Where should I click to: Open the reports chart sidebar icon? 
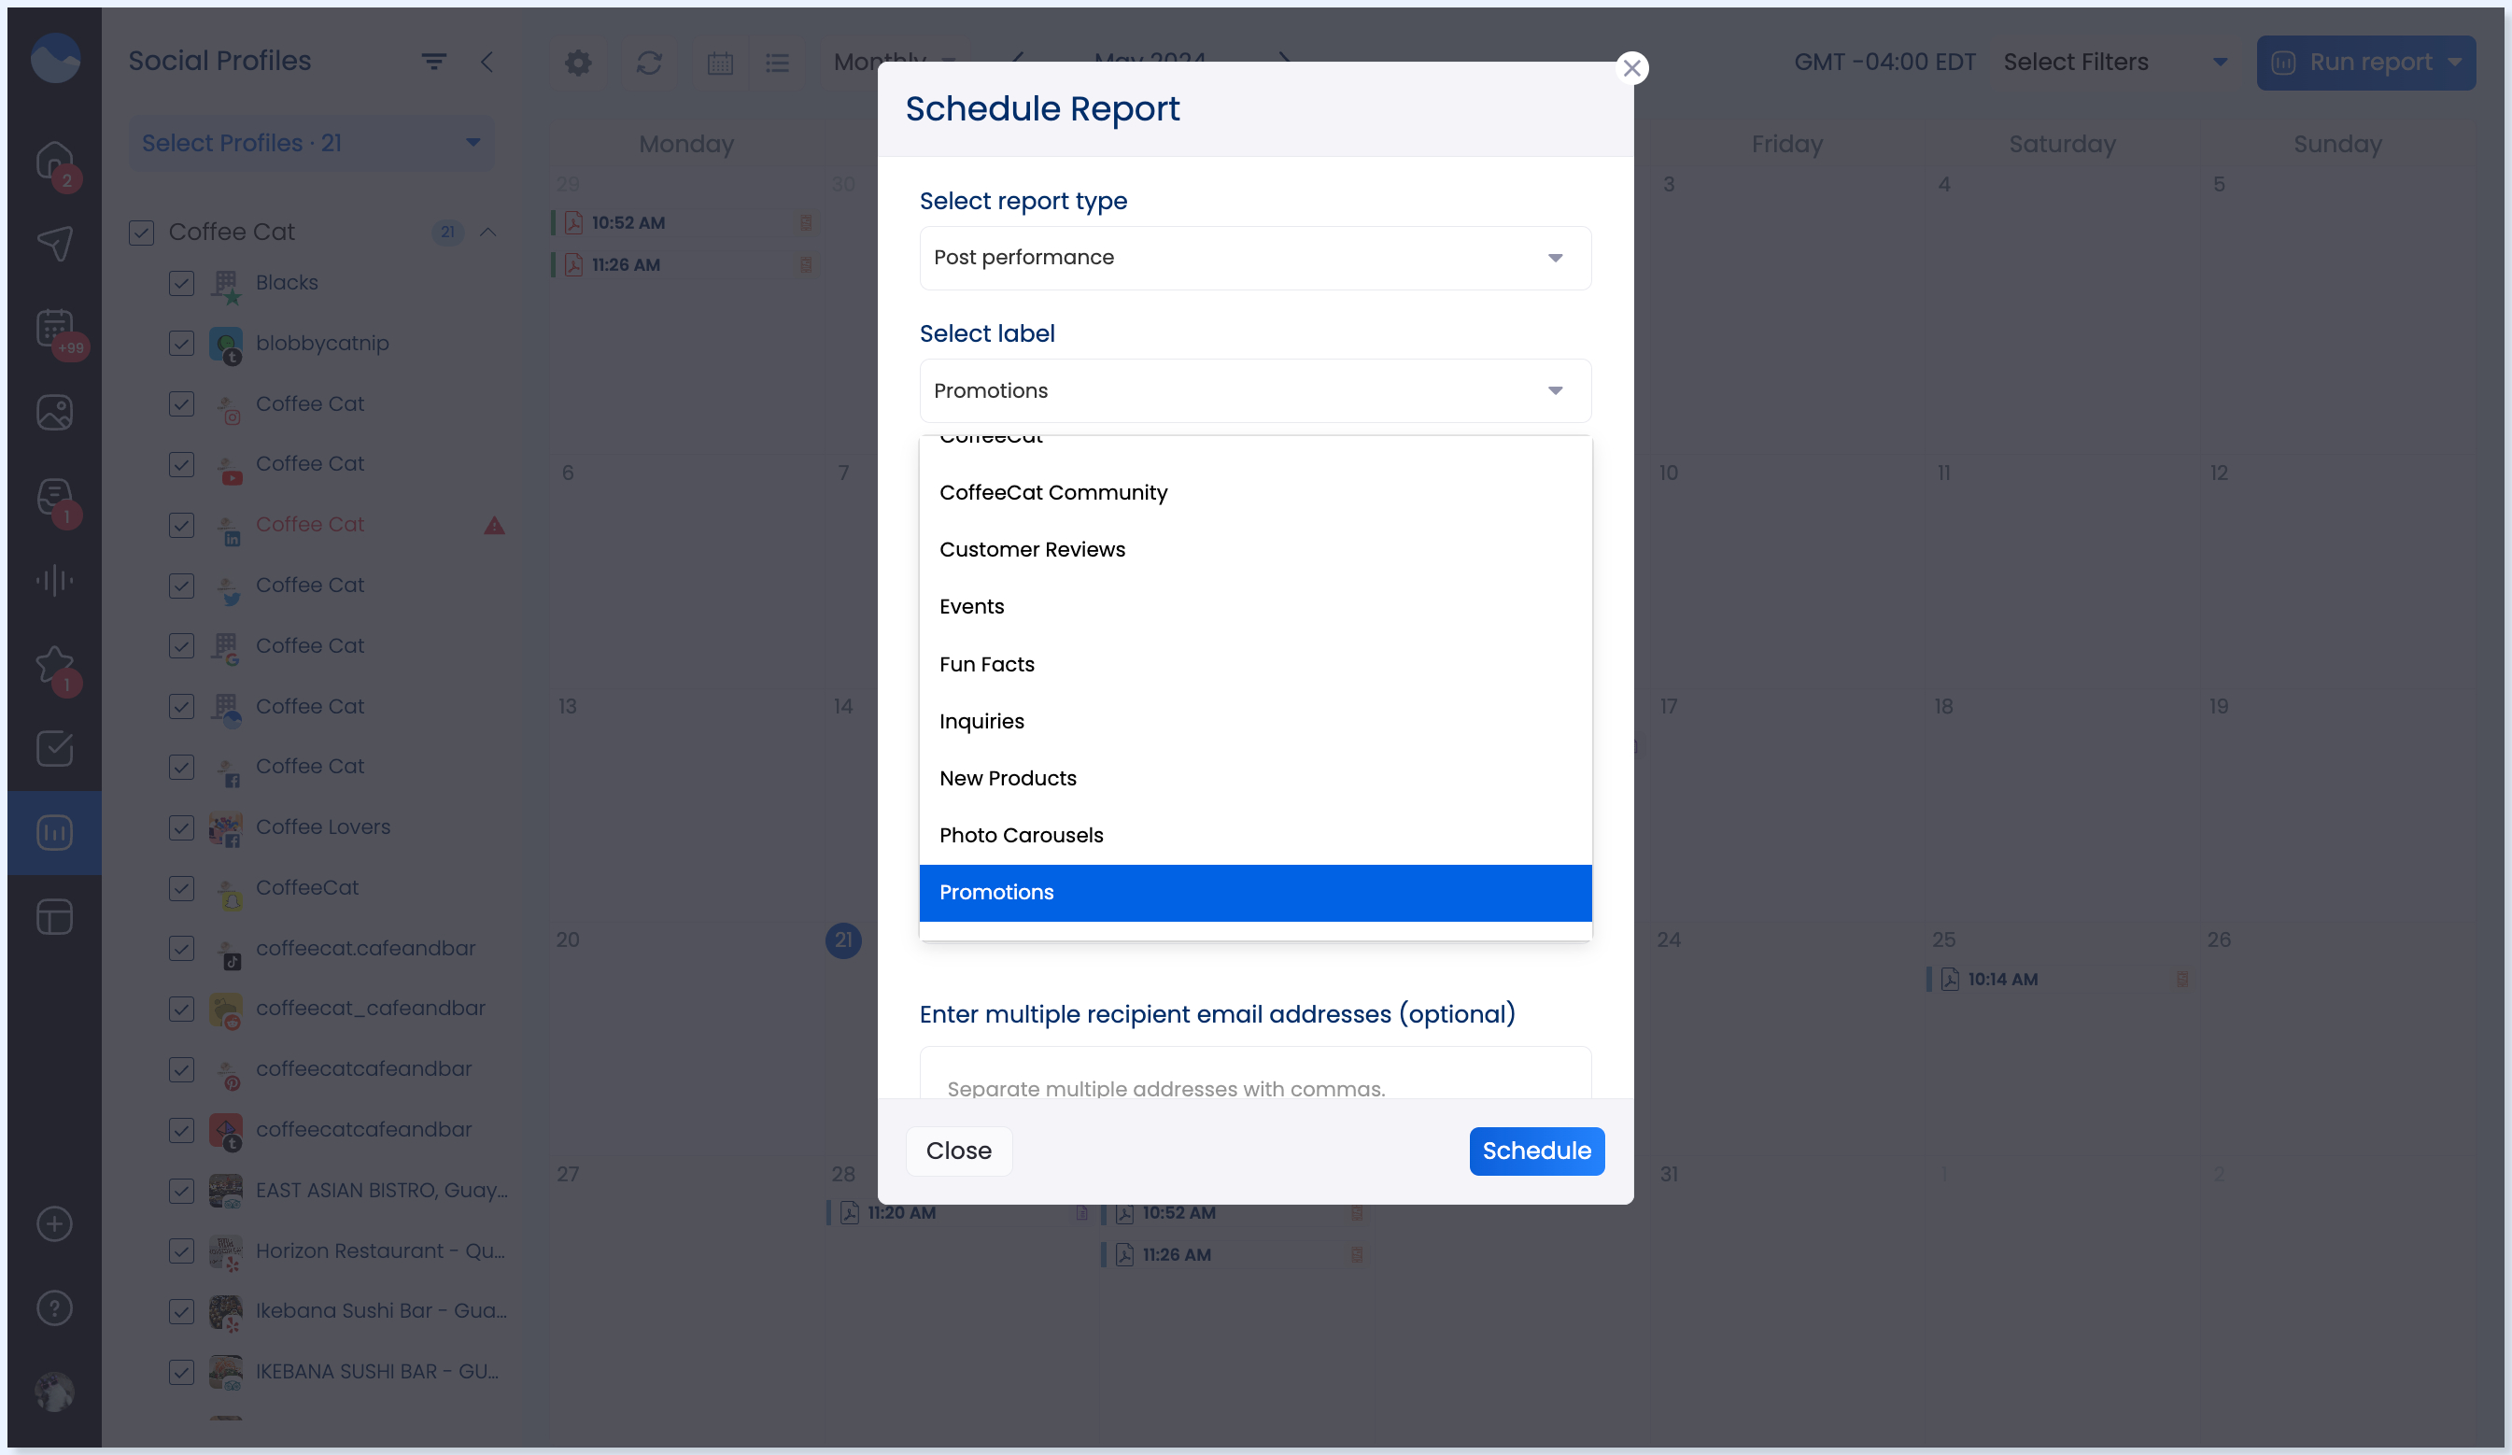pos(55,832)
